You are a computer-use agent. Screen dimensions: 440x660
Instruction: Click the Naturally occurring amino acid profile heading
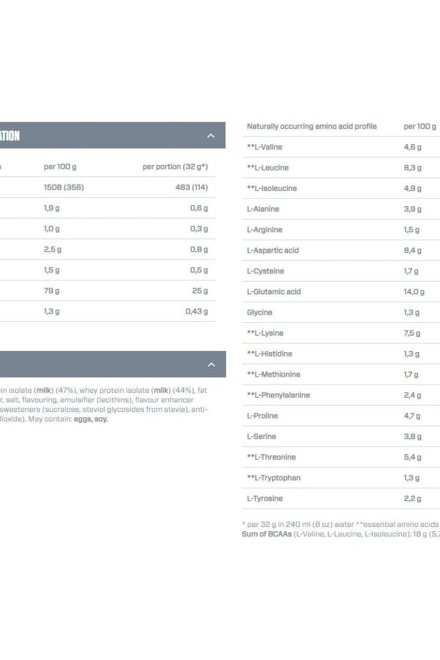coord(312,126)
